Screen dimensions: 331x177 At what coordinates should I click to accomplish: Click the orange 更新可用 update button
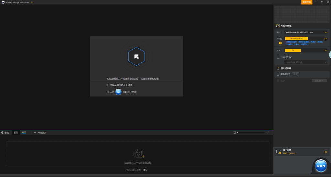[x=306, y=2]
